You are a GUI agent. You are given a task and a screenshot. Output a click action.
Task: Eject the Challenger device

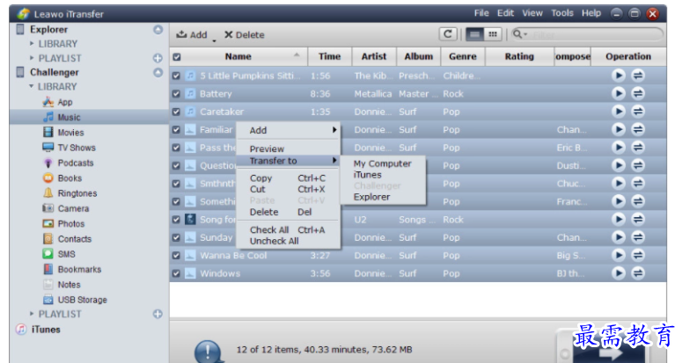click(x=158, y=73)
